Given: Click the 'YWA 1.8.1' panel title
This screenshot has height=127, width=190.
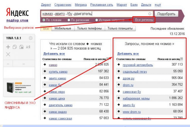Looking at the screenshot, I should pyautogui.click(x=14, y=38).
